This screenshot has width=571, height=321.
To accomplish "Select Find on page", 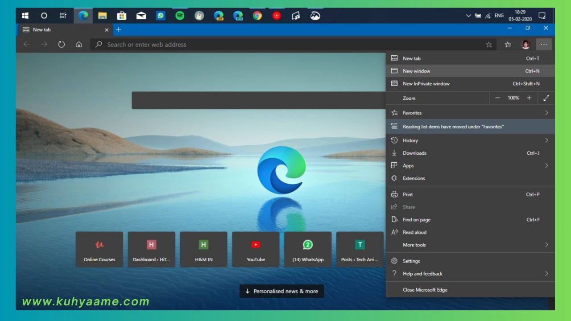I will pyautogui.click(x=470, y=220).
